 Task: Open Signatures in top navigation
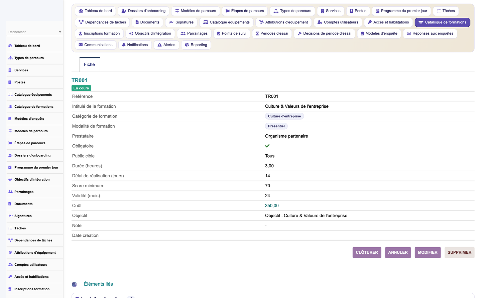pyautogui.click(x=181, y=22)
